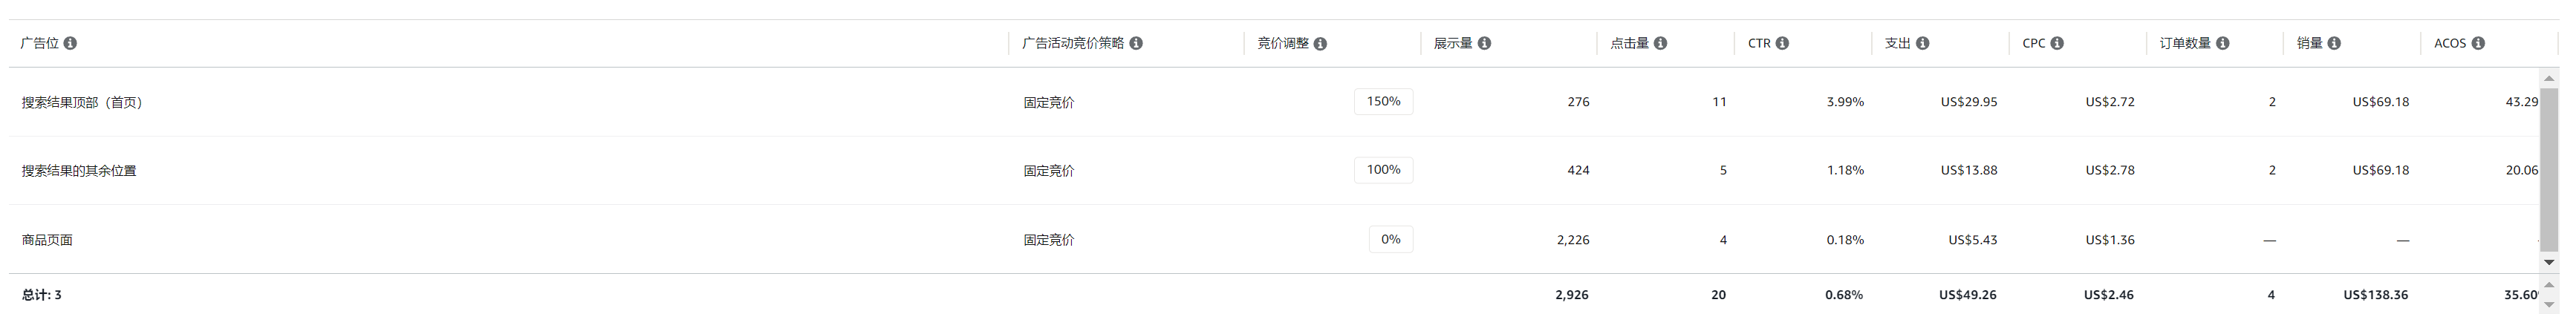Edit the 100% bid adjustment field
The width and height of the screenshot is (2576, 314).
[1383, 170]
